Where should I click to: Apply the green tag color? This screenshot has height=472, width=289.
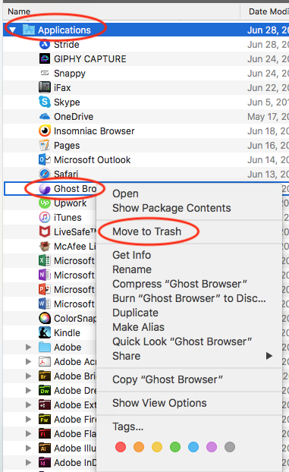pos(175,447)
